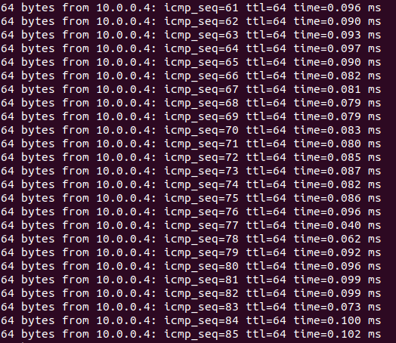
Task: Click the 10.0.0.4 address on icmp_seq=80 line
Action: click(124, 267)
